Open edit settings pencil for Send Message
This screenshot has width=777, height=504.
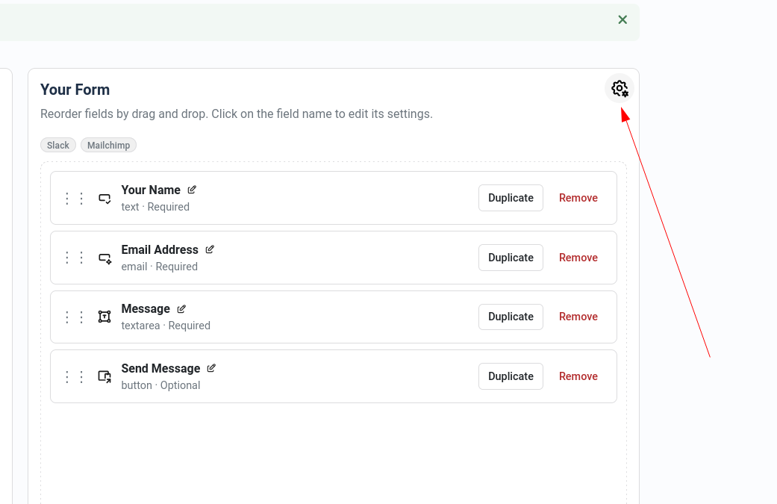pos(211,367)
